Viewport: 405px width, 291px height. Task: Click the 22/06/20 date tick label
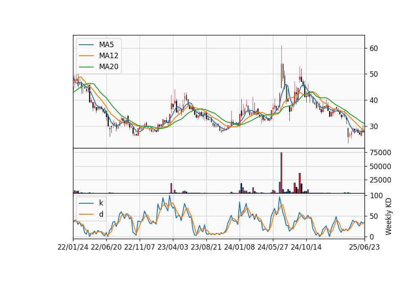pyautogui.click(x=106, y=247)
